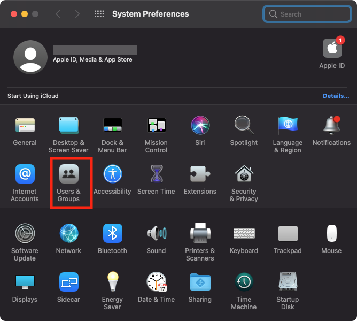Close the System Preferences window
This screenshot has width=357, height=321.
[x=14, y=14]
